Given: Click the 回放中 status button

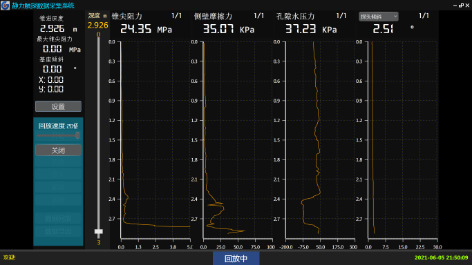Looking at the screenshot, I should [236, 258].
